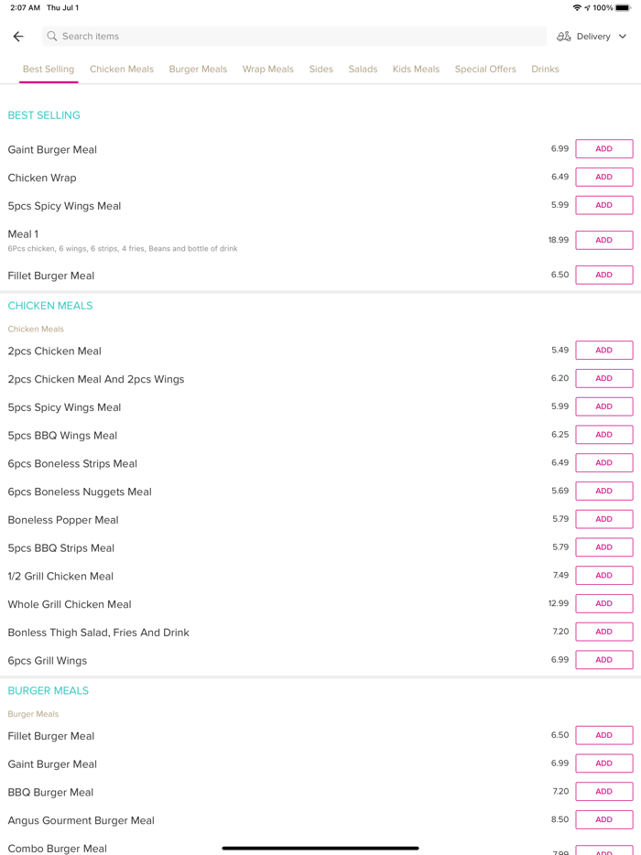Type in the Search items field

point(293,37)
